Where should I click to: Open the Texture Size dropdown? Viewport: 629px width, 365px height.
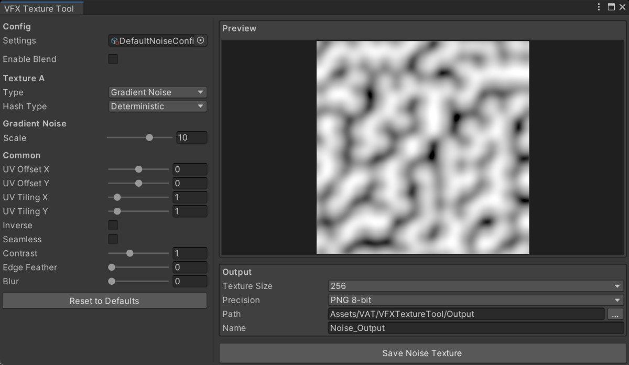[x=475, y=286]
